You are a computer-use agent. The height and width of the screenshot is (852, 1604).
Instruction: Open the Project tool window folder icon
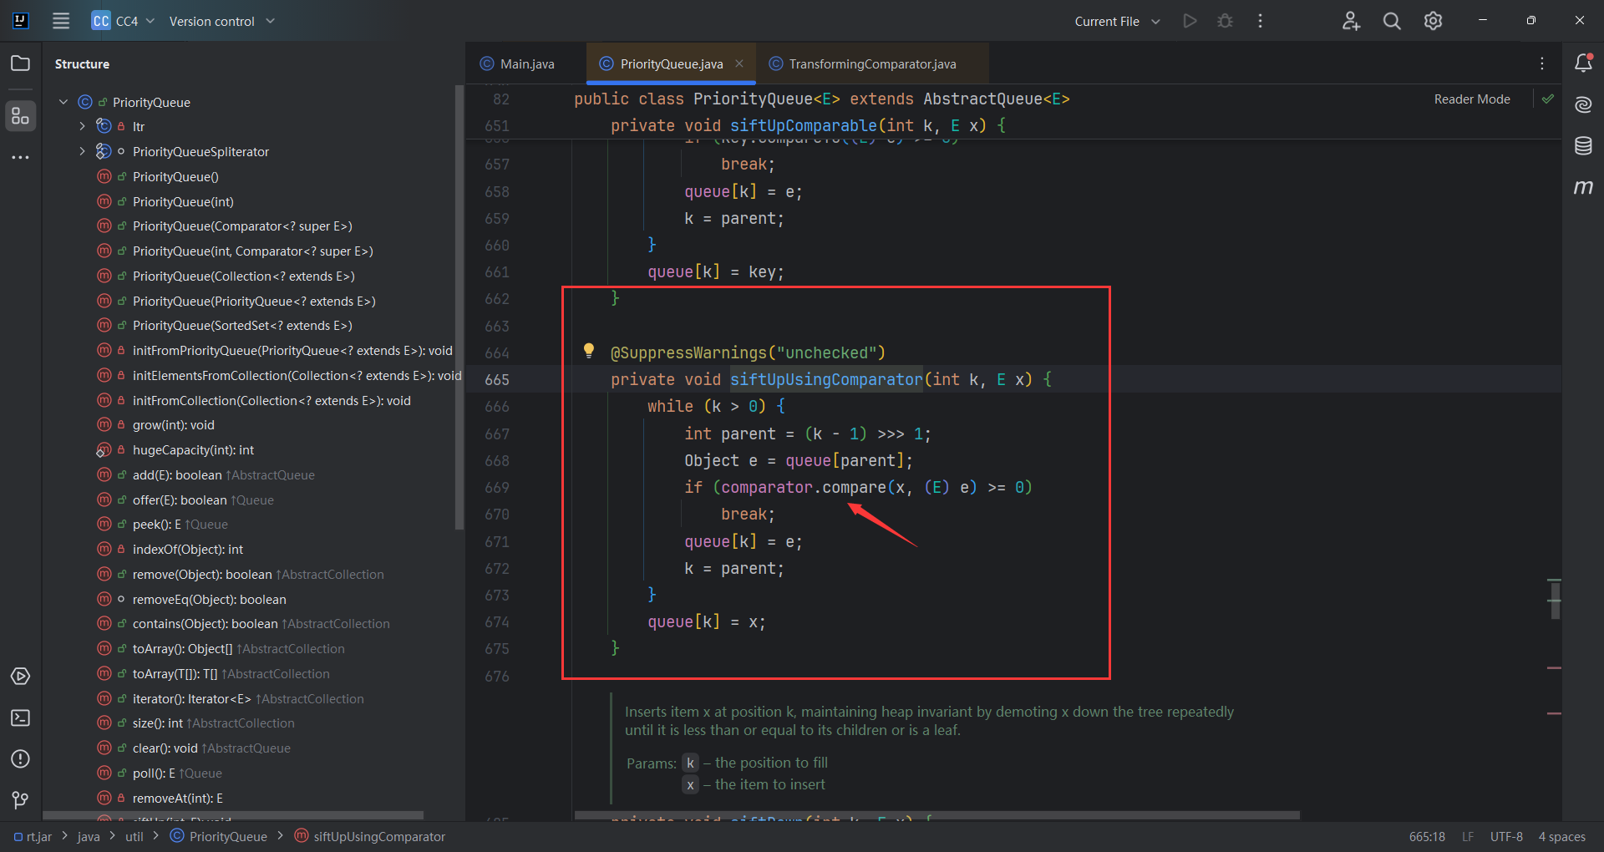tap(21, 63)
